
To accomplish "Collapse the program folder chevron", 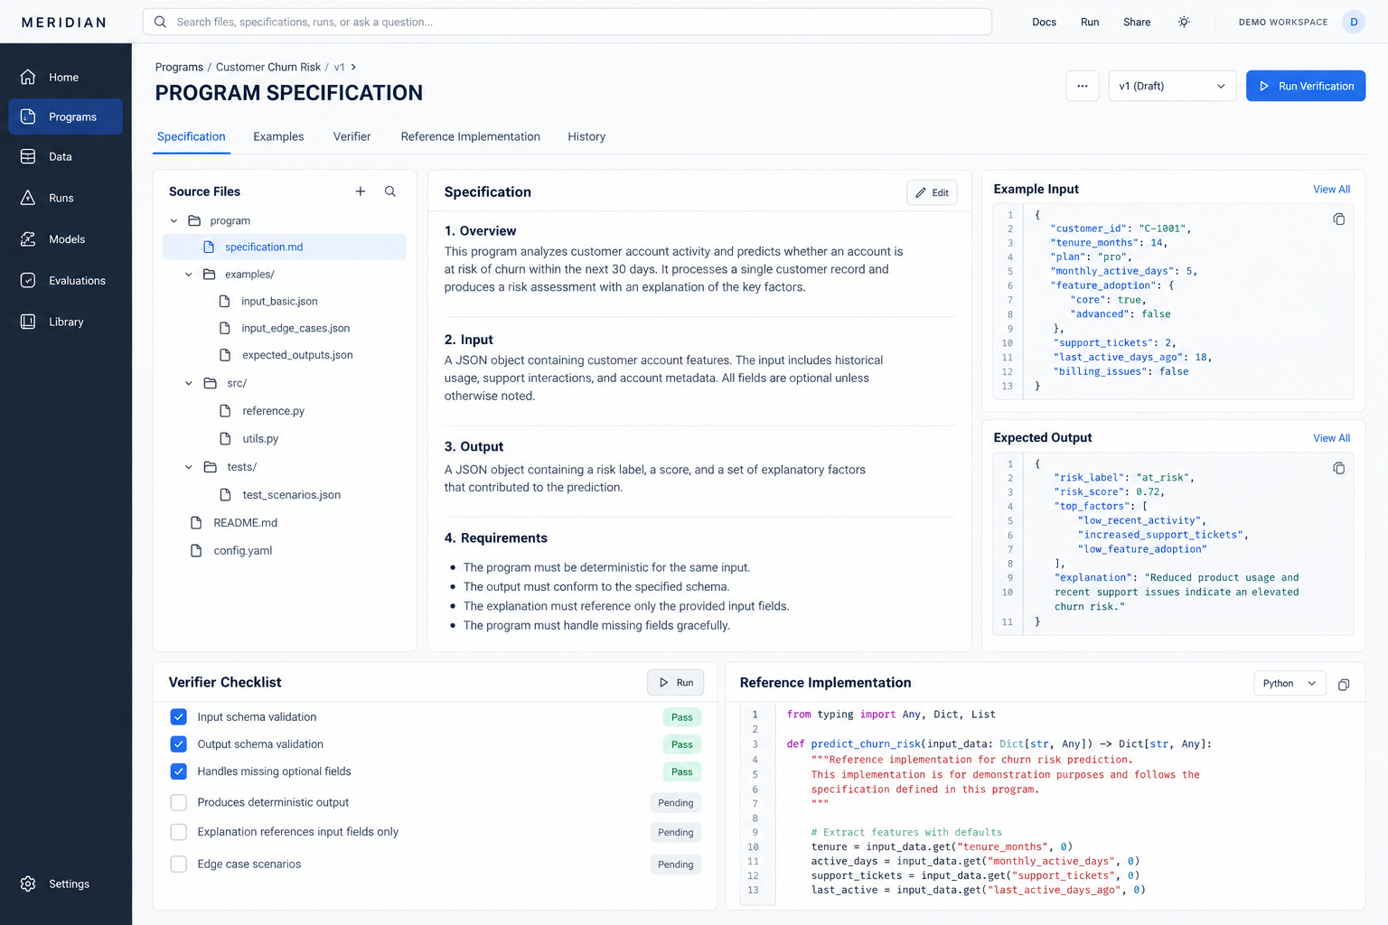I will coord(173,220).
